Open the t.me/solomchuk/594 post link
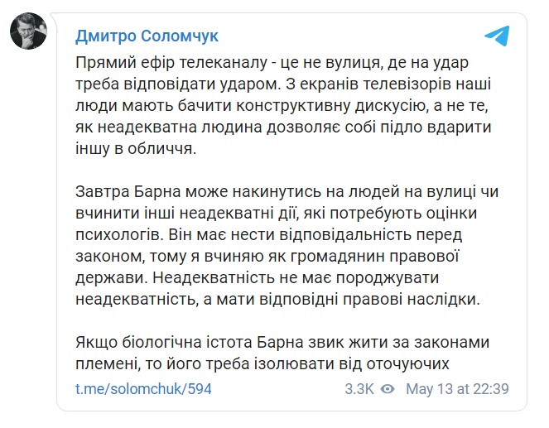Screen dimensions: 549x428 pos(143,389)
